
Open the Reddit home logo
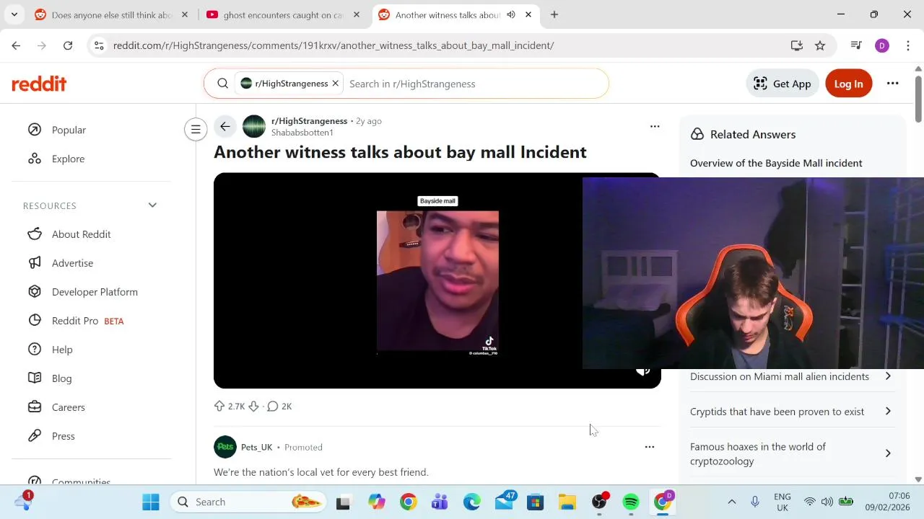(39, 84)
